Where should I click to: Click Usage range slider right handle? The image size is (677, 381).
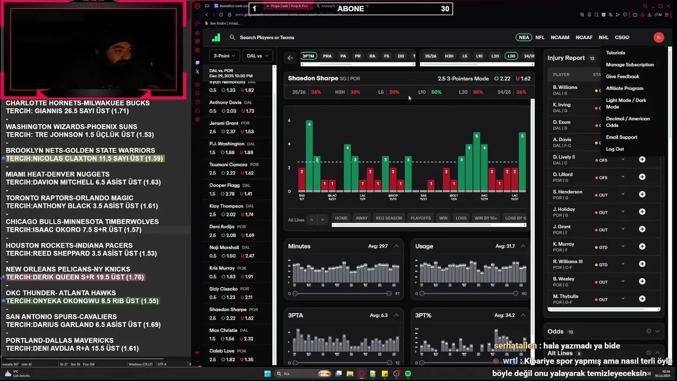(x=516, y=293)
